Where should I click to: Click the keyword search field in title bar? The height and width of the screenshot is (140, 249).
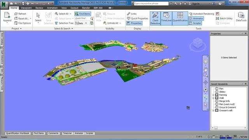(x=151, y=3)
